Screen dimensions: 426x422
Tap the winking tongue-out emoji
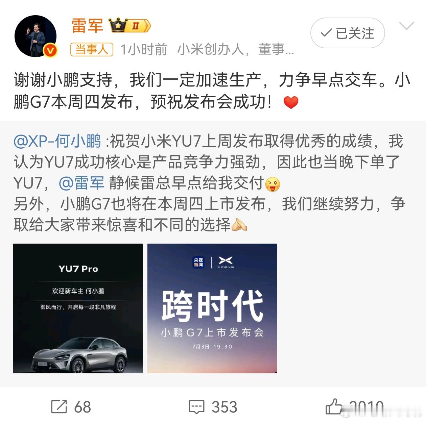(273, 184)
